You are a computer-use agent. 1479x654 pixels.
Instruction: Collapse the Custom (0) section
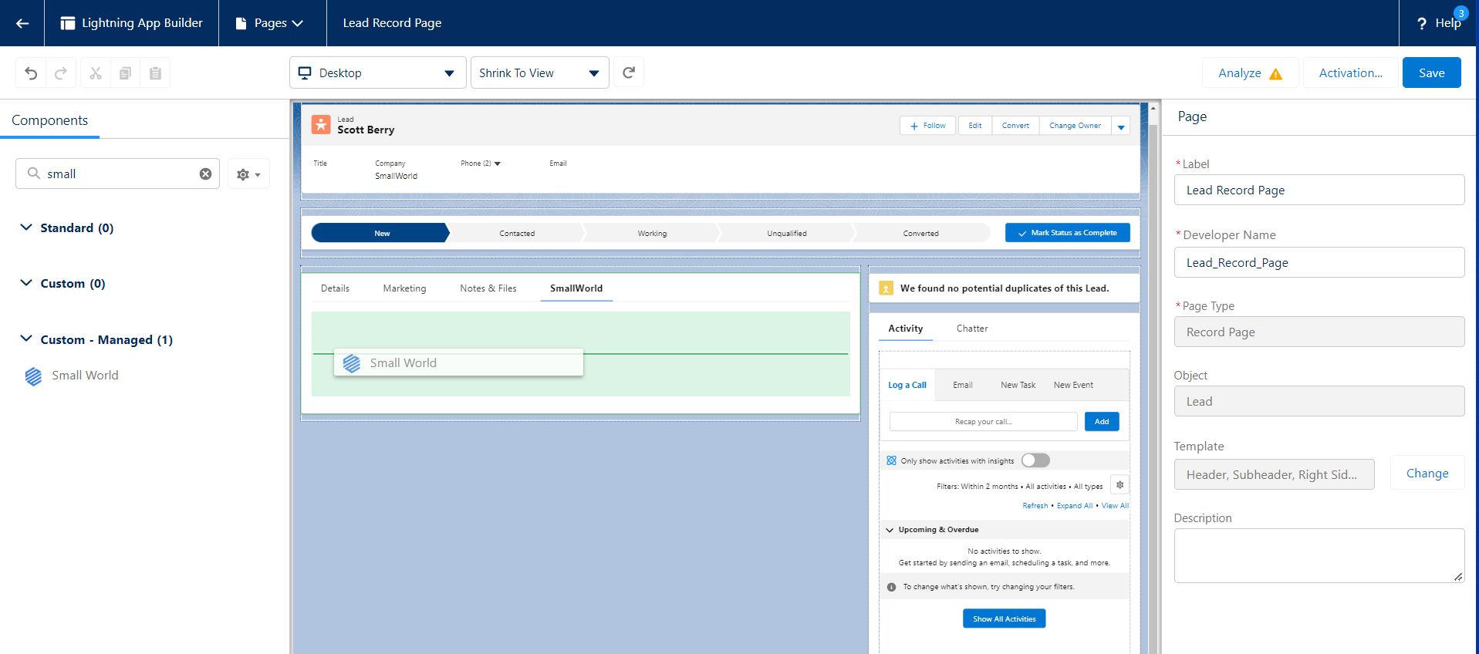click(26, 283)
